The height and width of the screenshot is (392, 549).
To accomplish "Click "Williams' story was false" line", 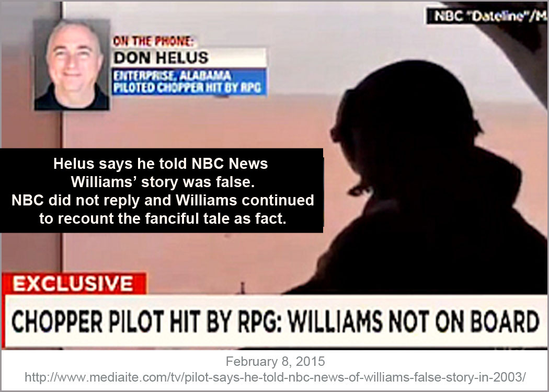I will tap(163, 182).
